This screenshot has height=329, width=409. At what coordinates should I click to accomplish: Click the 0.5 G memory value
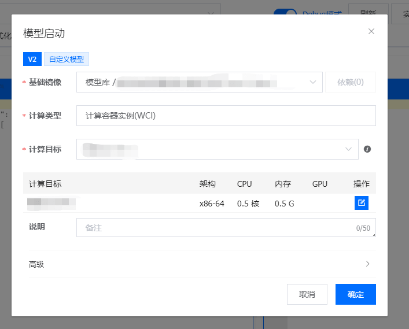click(284, 204)
